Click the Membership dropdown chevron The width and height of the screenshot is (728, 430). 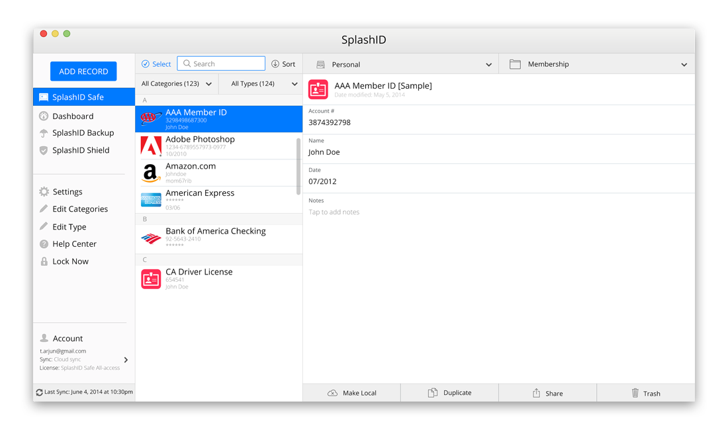click(x=684, y=64)
